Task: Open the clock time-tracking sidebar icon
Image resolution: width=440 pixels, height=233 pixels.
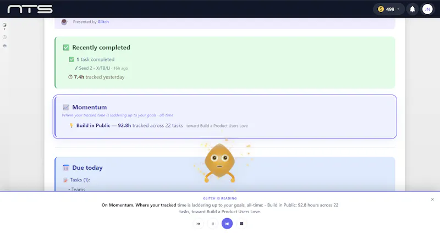Action: click(4, 37)
